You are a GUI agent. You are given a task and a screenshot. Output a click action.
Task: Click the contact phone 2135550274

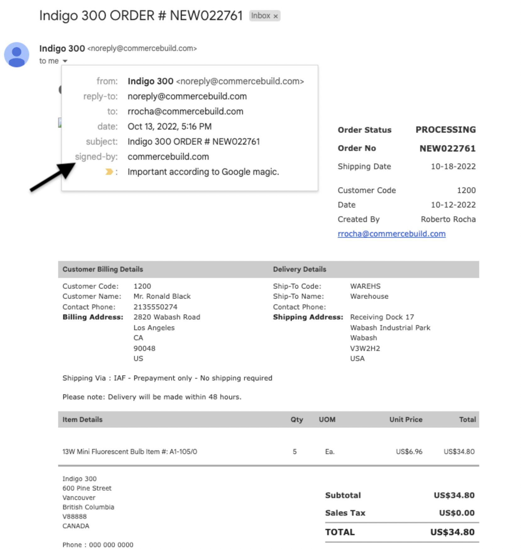[155, 307]
